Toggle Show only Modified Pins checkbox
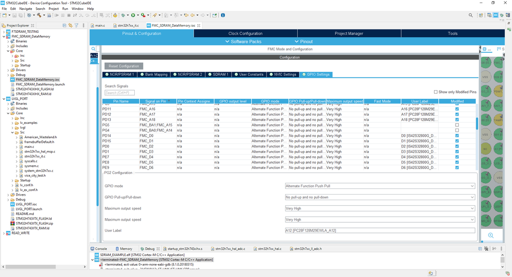The width and height of the screenshot is (512, 277). (436, 92)
